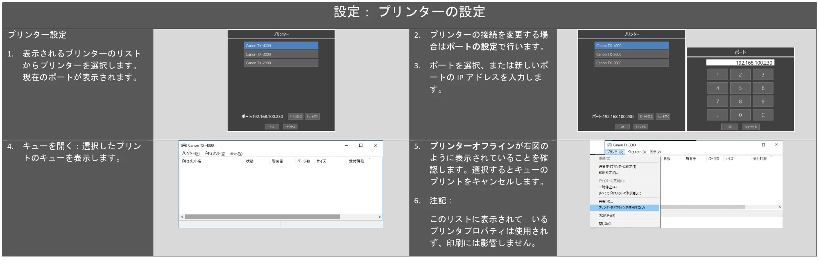The image size is (819, 277).
Task: Click ドキュメント名 column header in TX-4000 window
Action: pyautogui.click(x=191, y=161)
